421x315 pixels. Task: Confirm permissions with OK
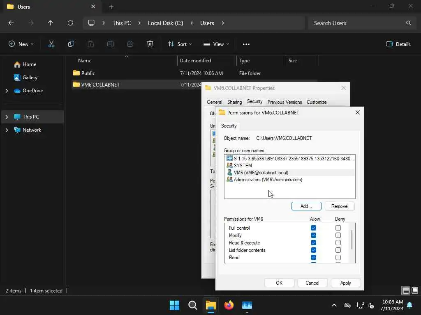(x=279, y=283)
